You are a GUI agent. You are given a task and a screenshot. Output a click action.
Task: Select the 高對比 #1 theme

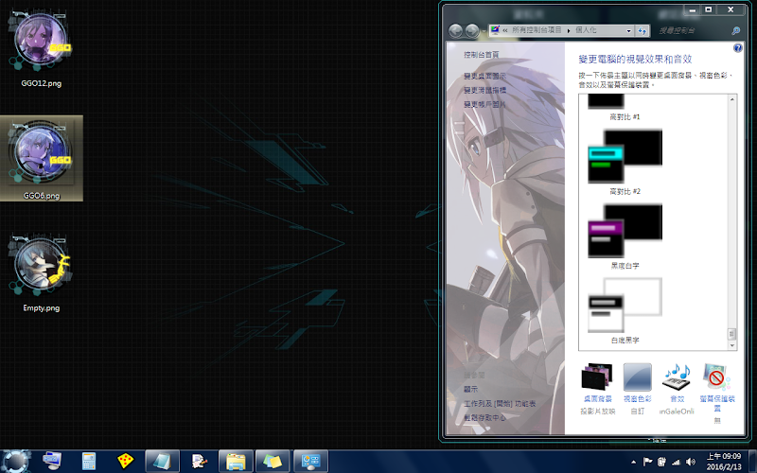pyautogui.click(x=625, y=107)
